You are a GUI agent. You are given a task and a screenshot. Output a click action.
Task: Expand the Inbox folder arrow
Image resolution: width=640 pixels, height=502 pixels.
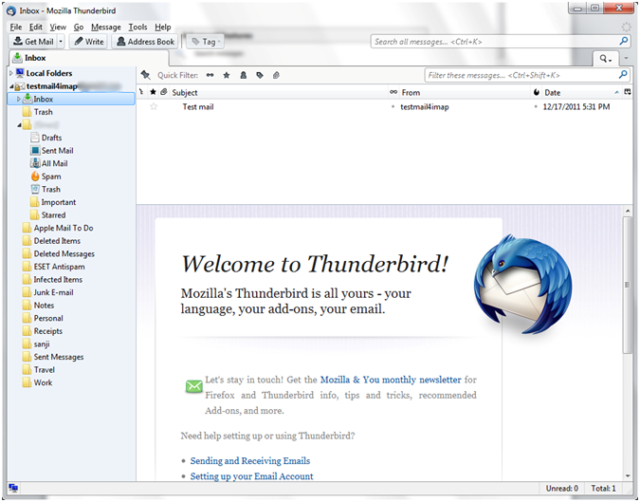click(x=18, y=99)
